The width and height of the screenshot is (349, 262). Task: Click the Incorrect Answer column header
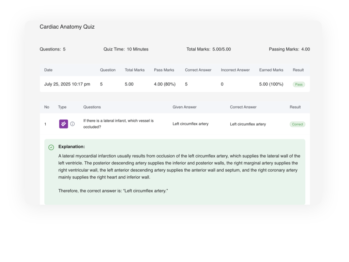[x=235, y=70]
